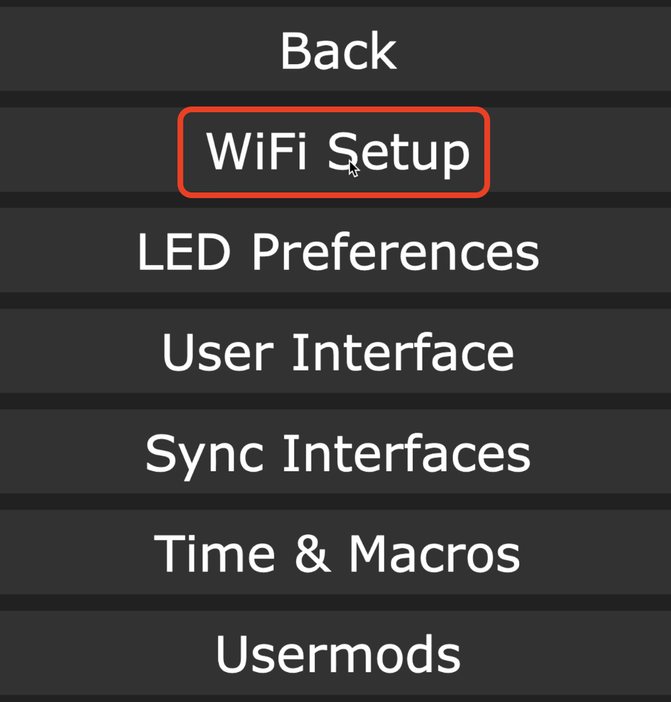Choose Sync Interfaces from the settings list
This screenshot has height=702, width=671.
338,453
